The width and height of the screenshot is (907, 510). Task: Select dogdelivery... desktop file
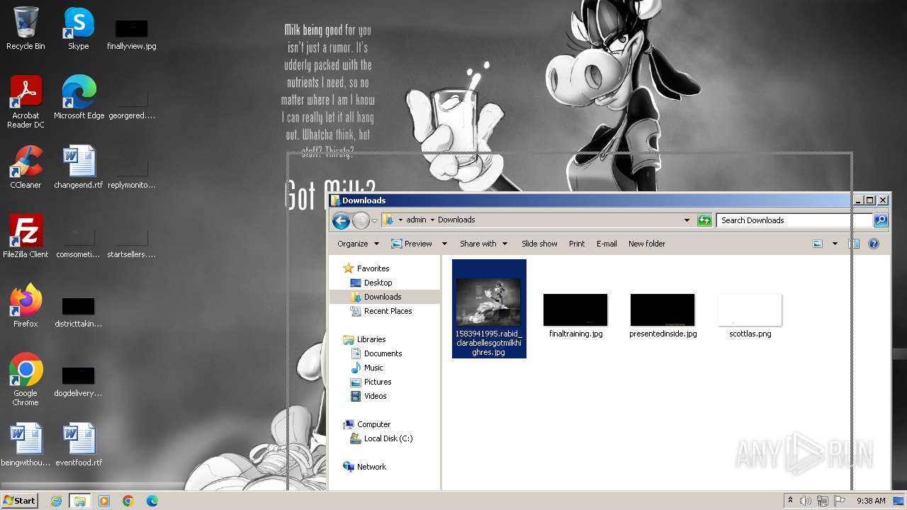coord(78,381)
